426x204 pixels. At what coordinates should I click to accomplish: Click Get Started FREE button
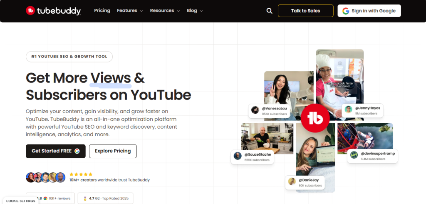(56, 151)
